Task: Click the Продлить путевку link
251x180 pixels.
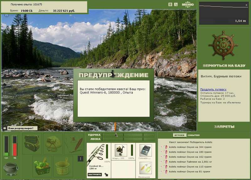Action: [x=213, y=89]
